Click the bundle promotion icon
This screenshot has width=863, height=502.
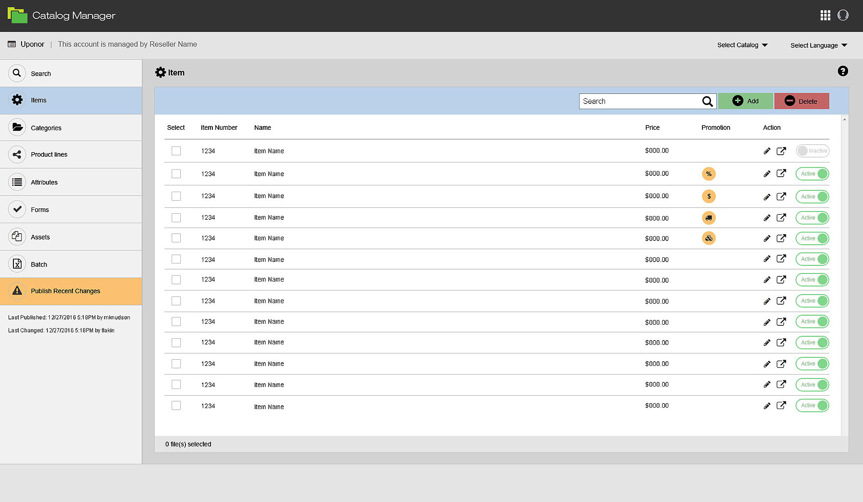709,238
